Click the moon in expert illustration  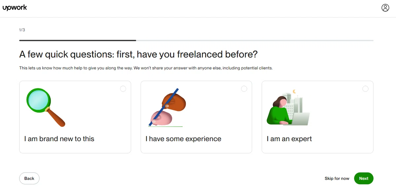point(294,92)
